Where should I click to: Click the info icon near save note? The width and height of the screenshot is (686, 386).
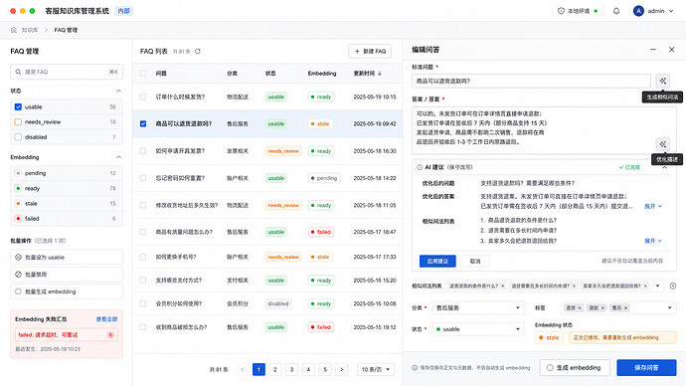click(415, 368)
